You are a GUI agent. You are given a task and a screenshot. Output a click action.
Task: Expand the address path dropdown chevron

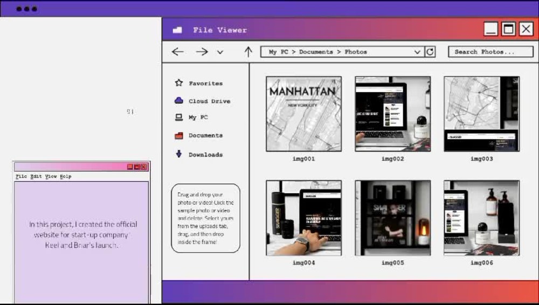(417, 52)
